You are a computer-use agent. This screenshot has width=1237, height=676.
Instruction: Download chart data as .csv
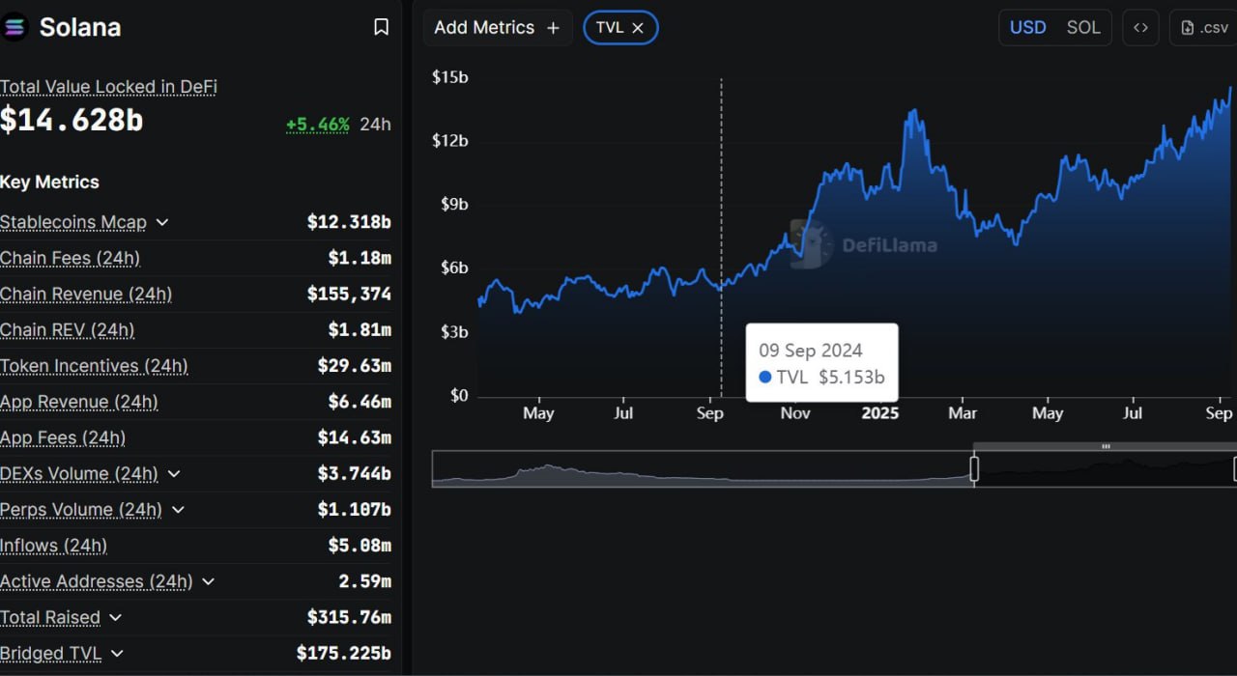[1204, 27]
